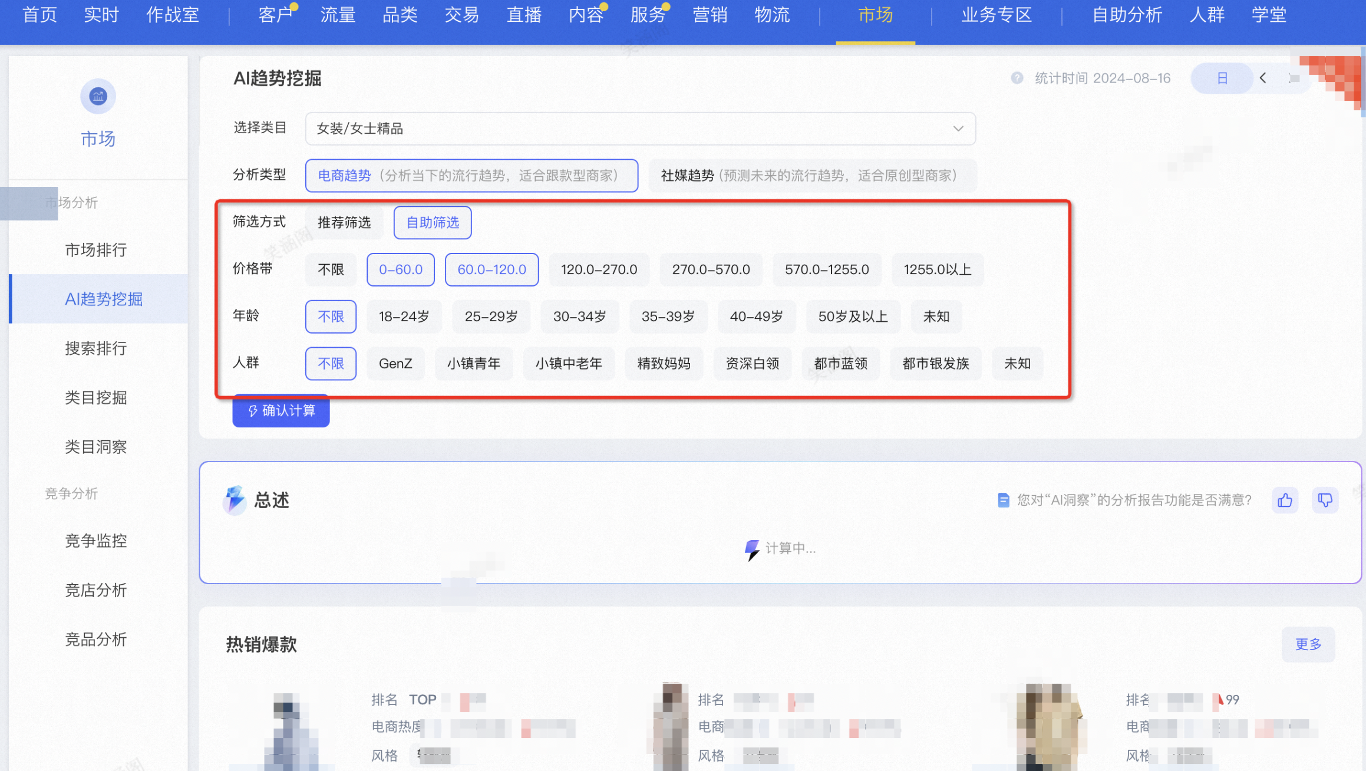Image resolution: width=1366 pixels, height=771 pixels.
Task: Click the thumbs-up feedback icon
Action: point(1285,500)
